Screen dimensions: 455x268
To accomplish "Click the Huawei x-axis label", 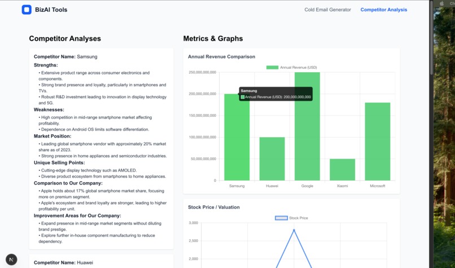I will pos(272,186).
